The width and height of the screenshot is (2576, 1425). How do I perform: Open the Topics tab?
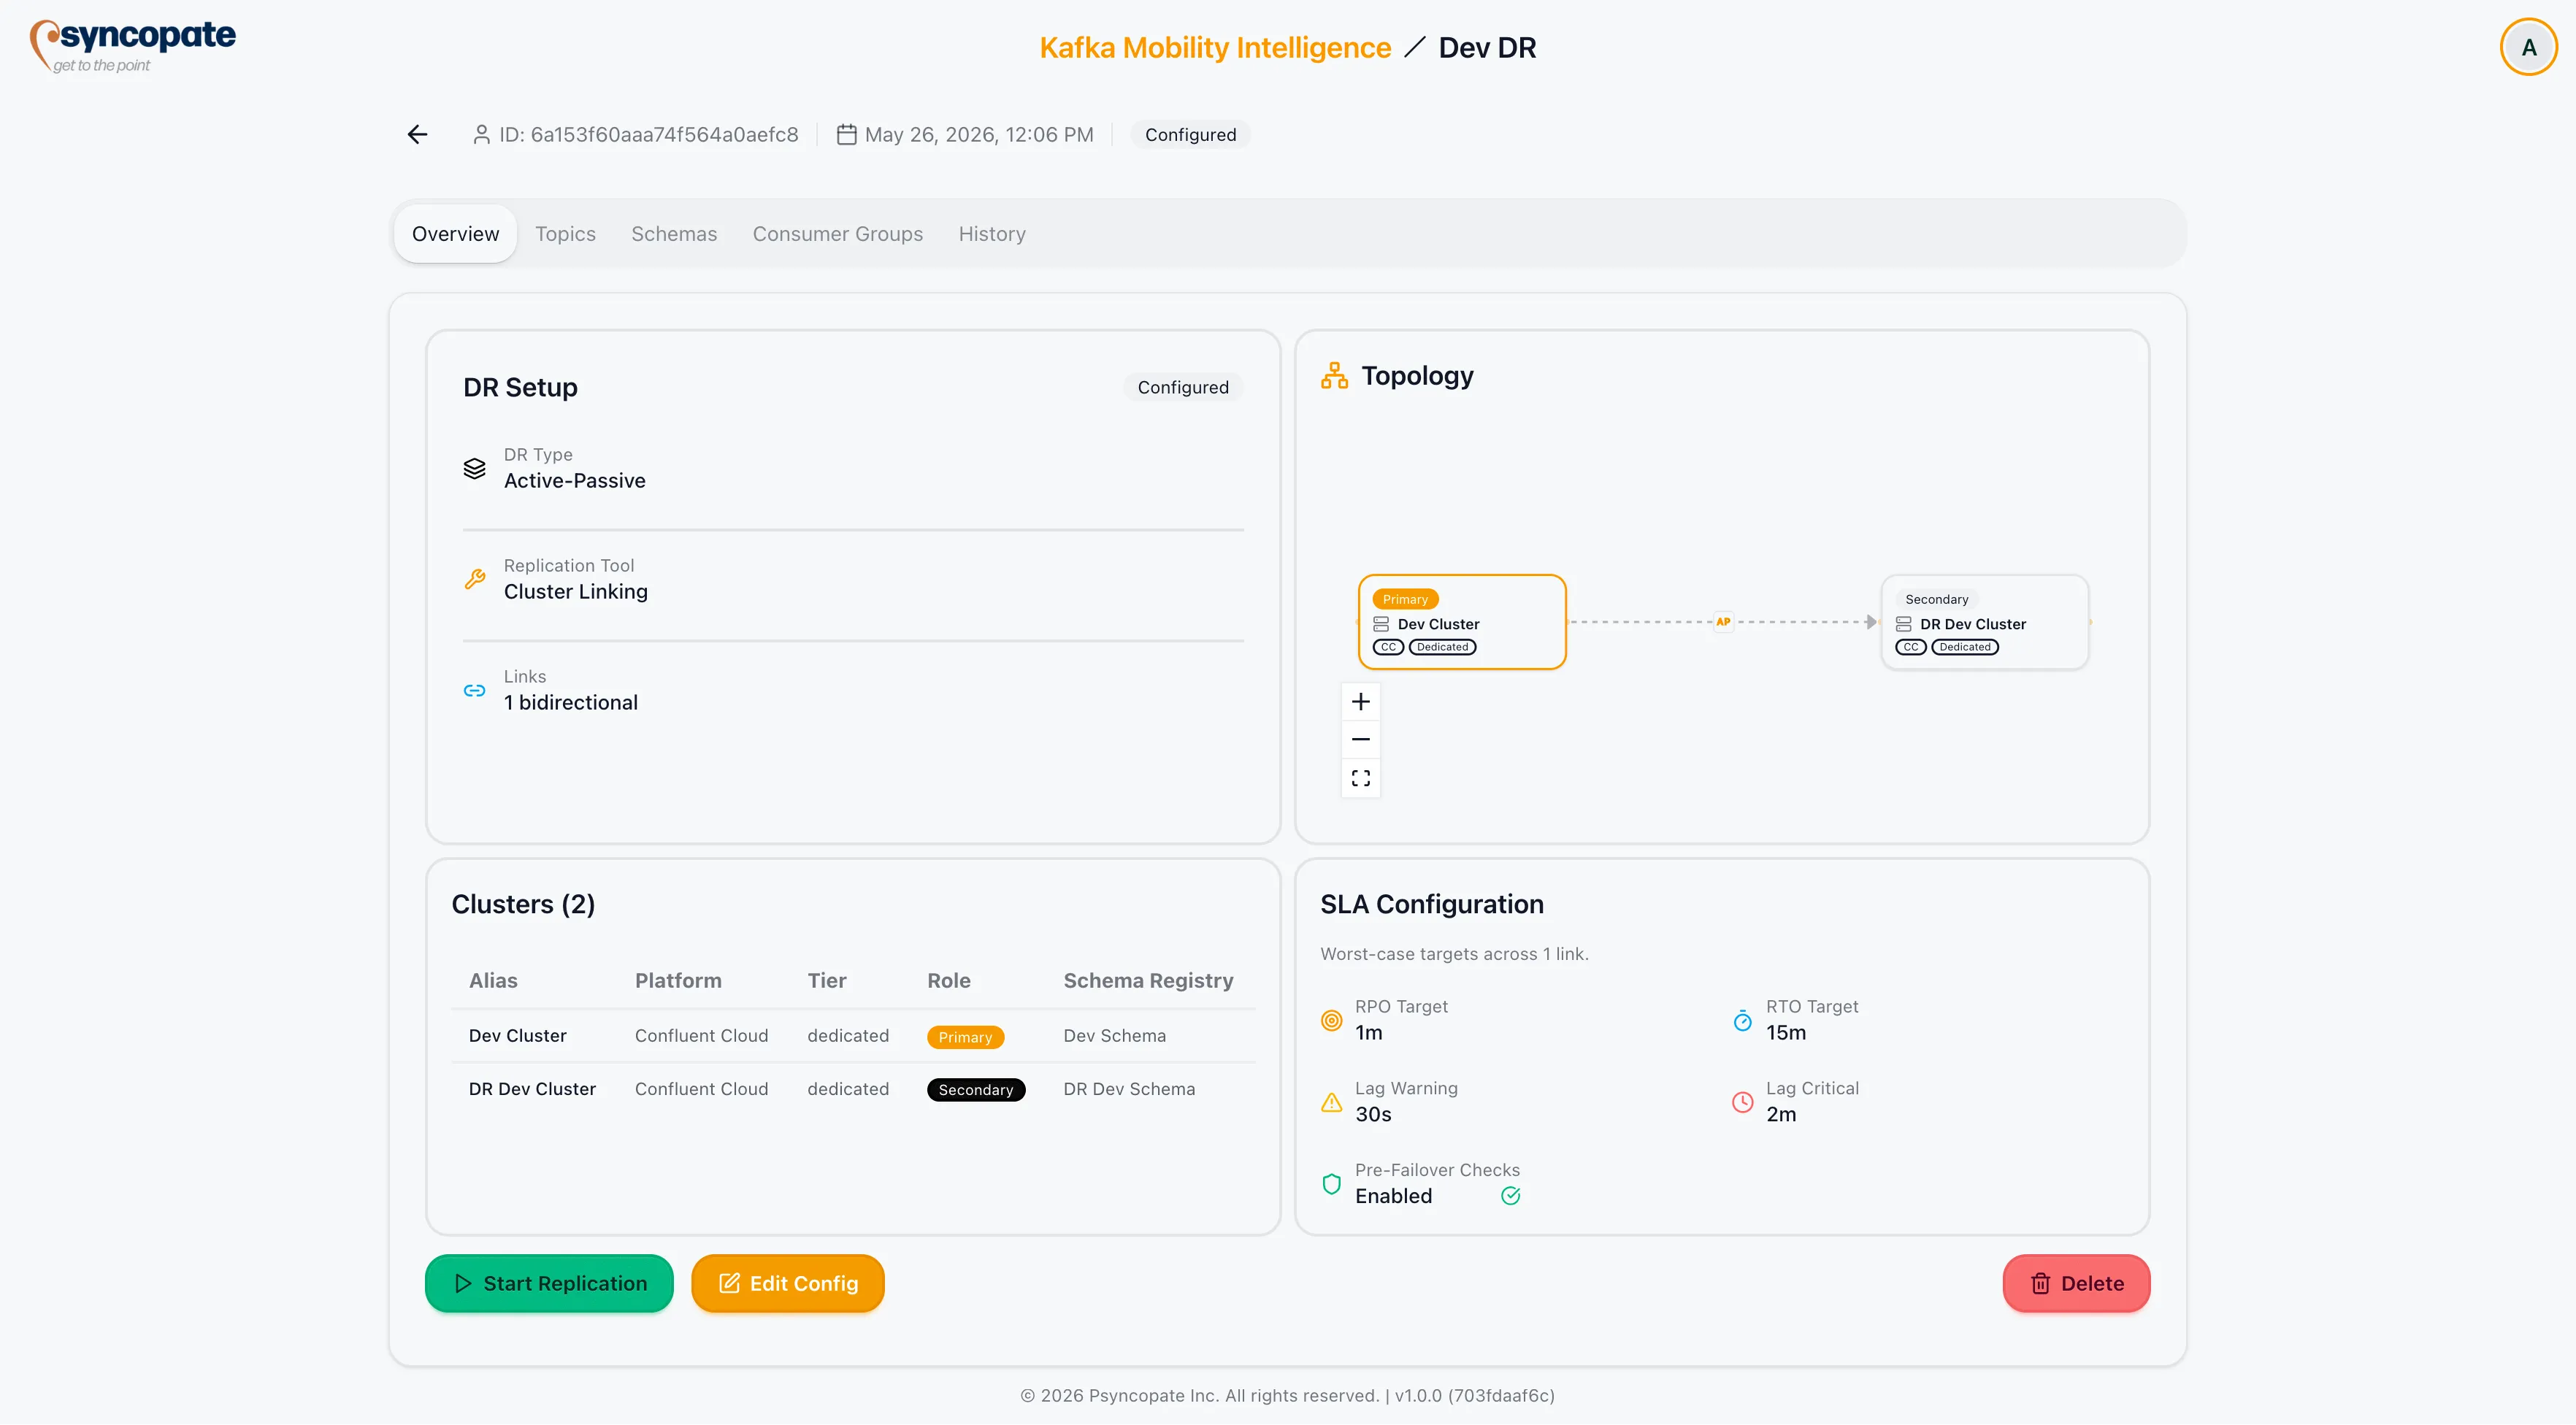[x=565, y=234]
